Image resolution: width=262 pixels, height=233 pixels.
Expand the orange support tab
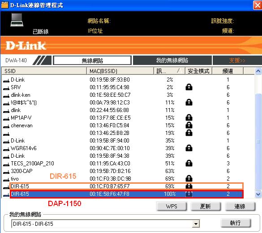(237, 60)
